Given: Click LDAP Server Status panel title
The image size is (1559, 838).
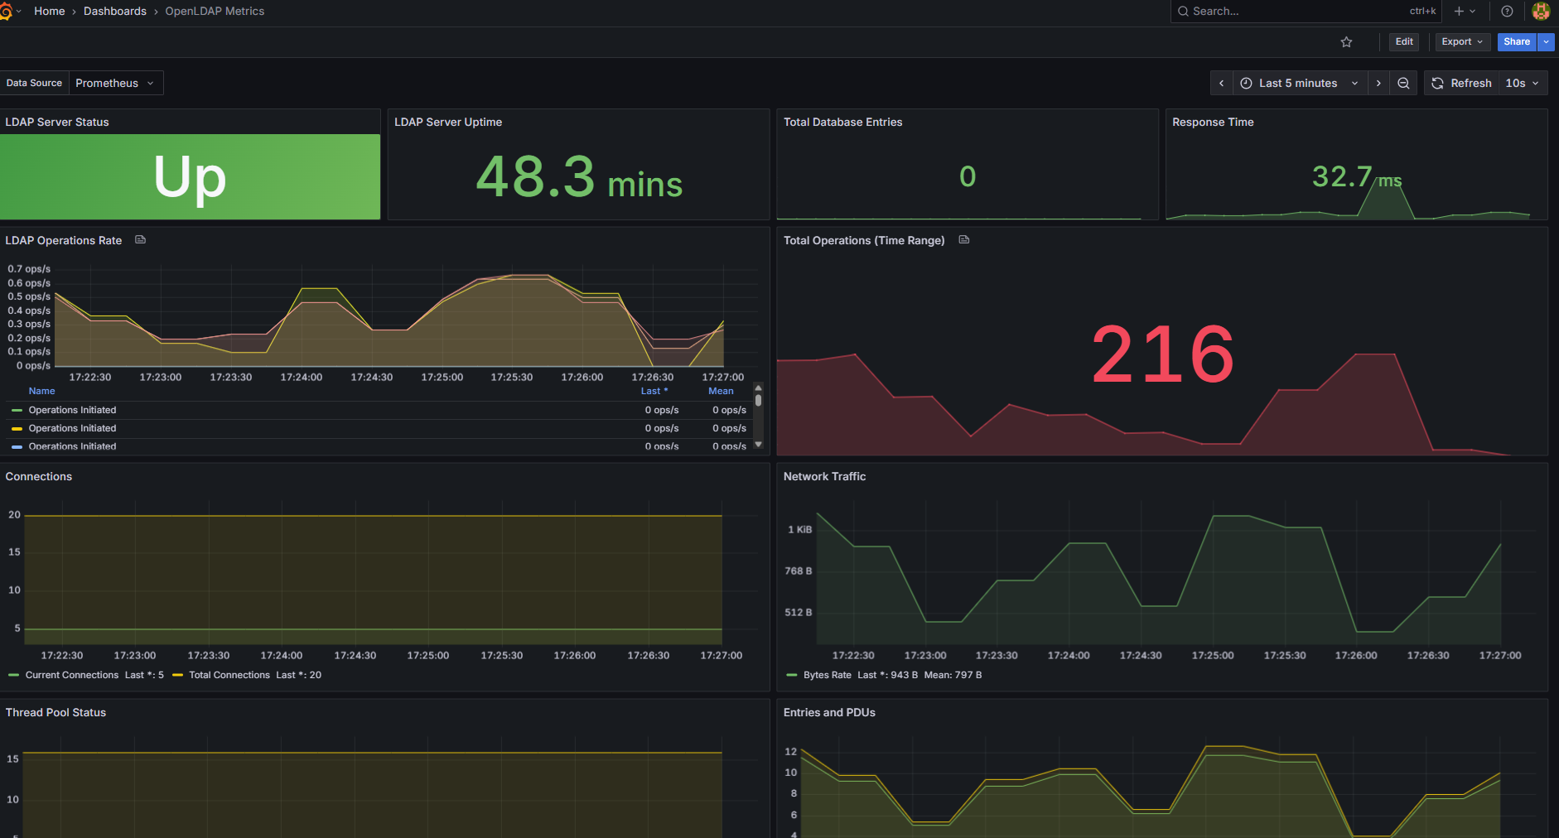Looking at the screenshot, I should (57, 123).
